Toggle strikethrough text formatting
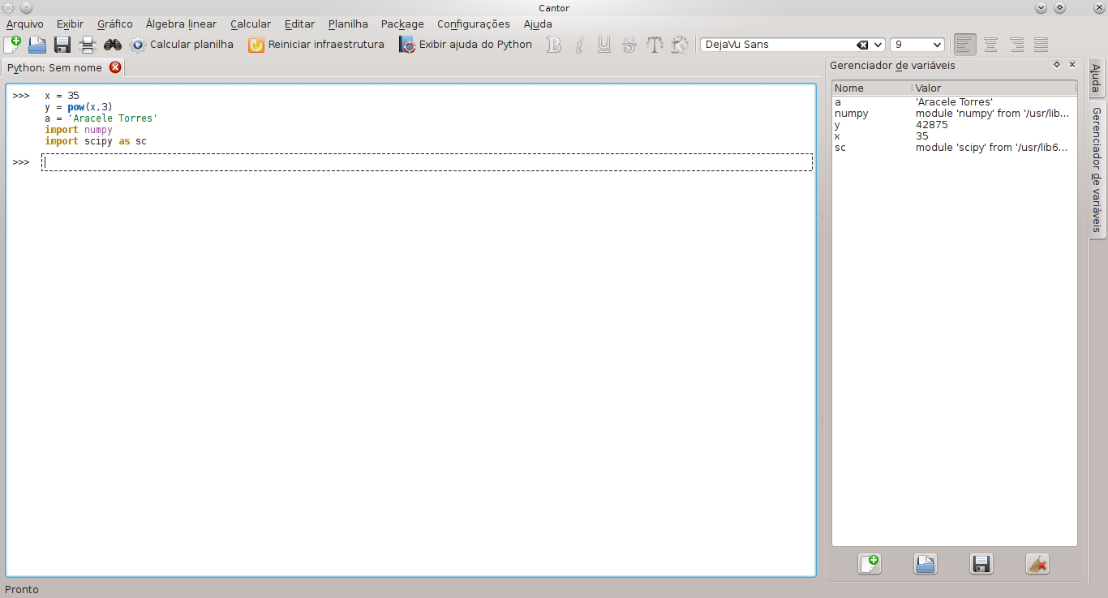Viewport: 1108px width, 598px height. (x=629, y=45)
